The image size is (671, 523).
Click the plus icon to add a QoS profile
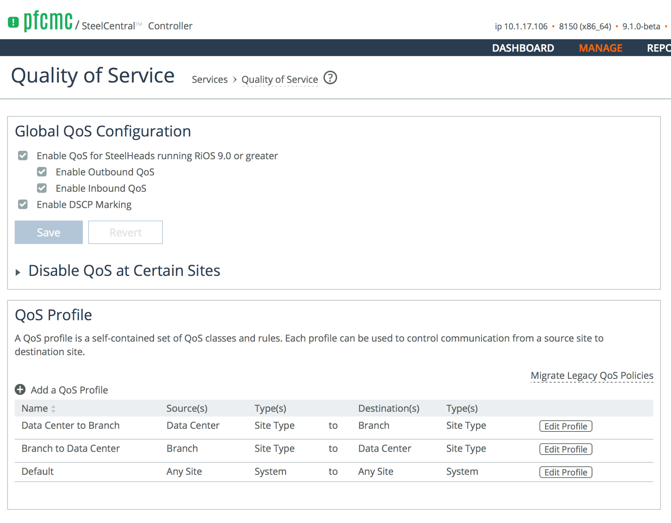[20, 390]
